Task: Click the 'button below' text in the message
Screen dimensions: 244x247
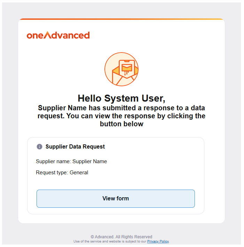Action: pos(121,124)
